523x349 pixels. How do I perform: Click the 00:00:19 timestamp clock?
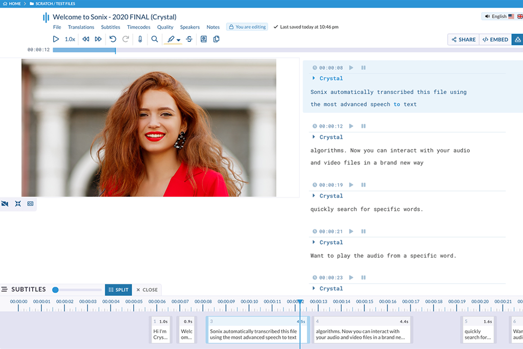(x=315, y=184)
